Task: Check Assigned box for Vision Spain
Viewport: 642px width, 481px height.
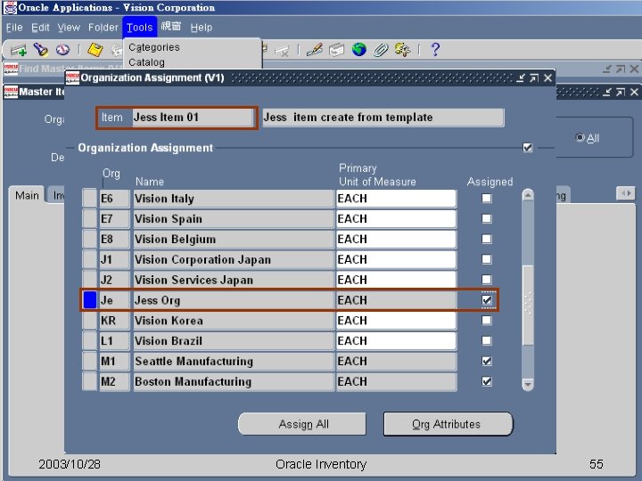Action: tap(487, 219)
